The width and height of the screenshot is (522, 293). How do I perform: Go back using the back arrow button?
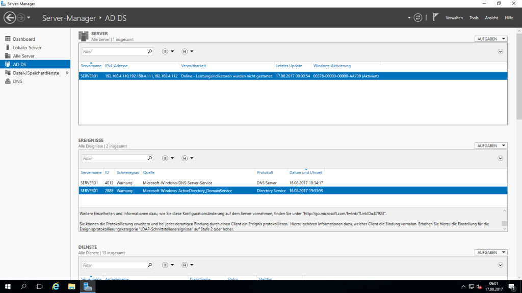click(10, 18)
